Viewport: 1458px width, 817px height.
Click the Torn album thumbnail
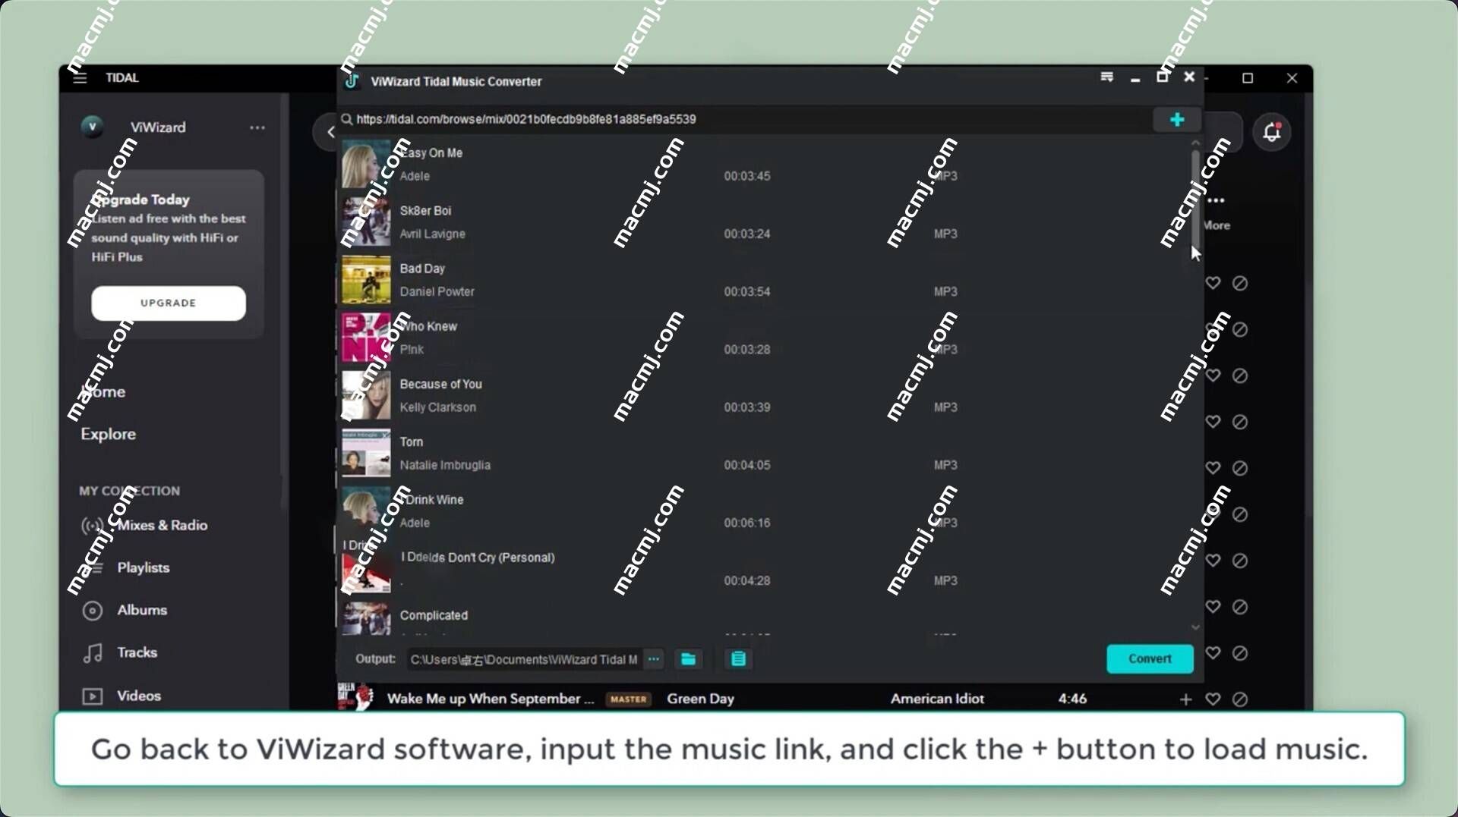pyautogui.click(x=366, y=453)
